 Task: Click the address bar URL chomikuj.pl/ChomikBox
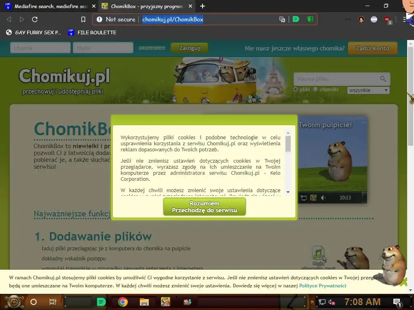pos(173,19)
